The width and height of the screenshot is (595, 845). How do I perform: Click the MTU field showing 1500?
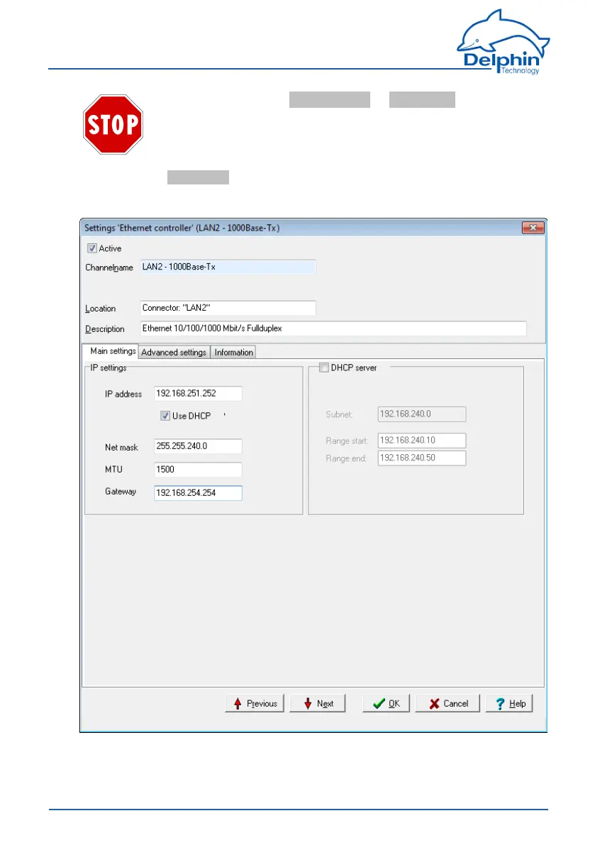coord(198,470)
